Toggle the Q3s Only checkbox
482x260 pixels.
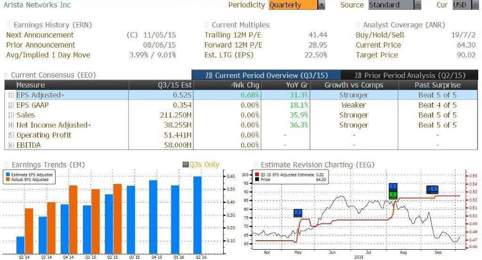(185, 165)
